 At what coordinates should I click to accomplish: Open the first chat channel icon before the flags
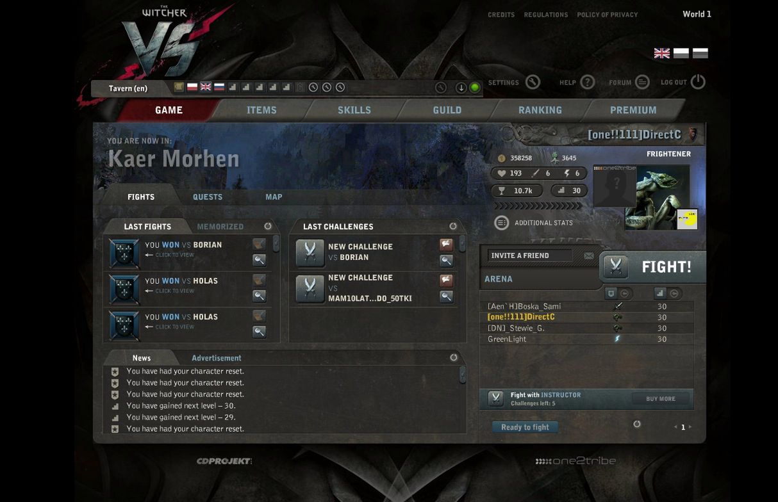pos(179,87)
